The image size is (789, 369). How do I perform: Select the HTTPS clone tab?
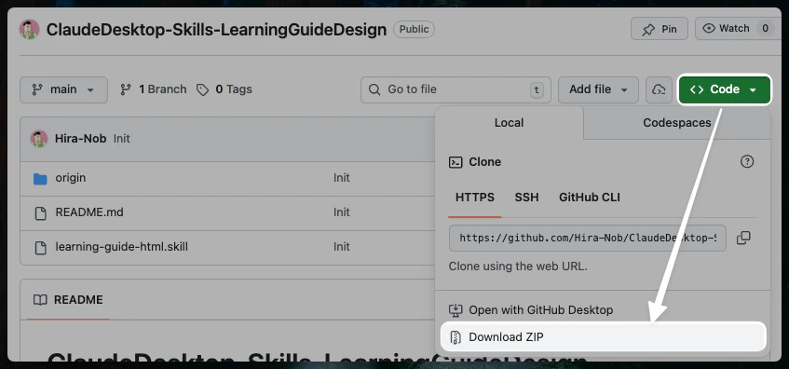(475, 198)
